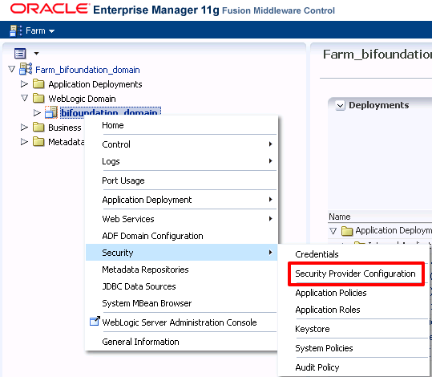Image resolution: width=432 pixels, height=377 pixels.
Task: Select Audit Policy submenu item
Action: (353, 367)
